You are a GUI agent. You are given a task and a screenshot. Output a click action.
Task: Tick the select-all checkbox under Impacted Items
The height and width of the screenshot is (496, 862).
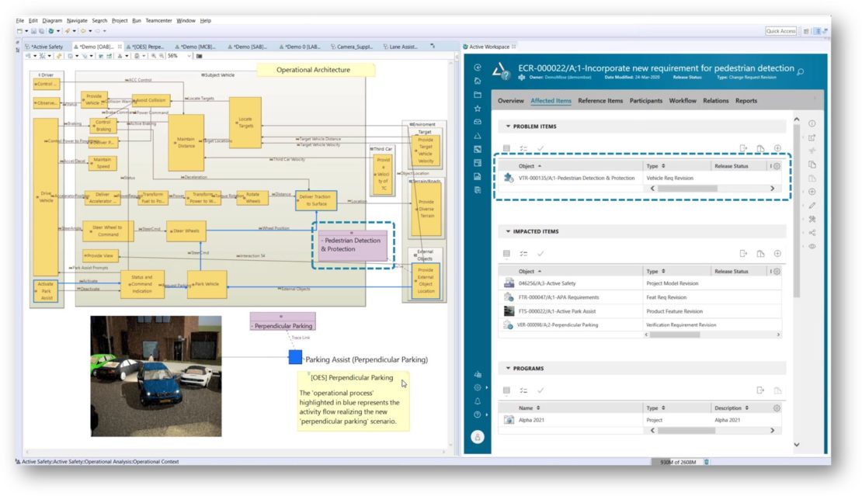point(506,253)
